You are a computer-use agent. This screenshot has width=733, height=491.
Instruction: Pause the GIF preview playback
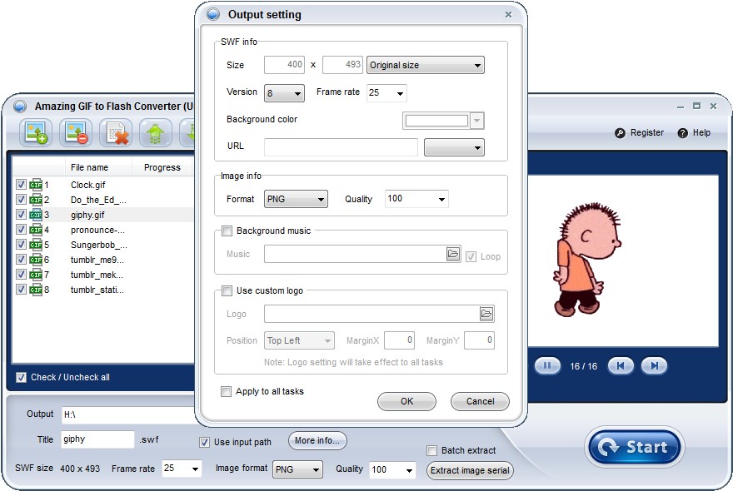pyautogui.click(x=547, y=366)
